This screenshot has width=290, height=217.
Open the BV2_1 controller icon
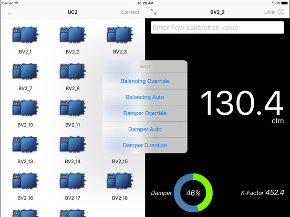(x=25, y=35)
